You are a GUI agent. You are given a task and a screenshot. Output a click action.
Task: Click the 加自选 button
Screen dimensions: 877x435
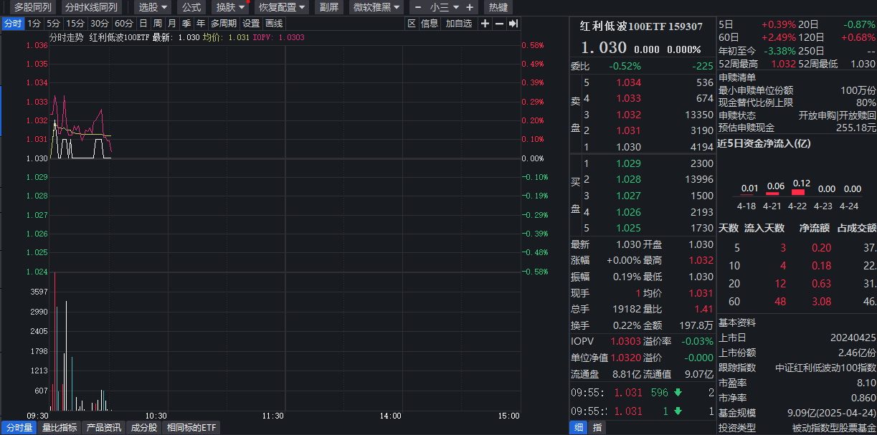(x=459, y=24)
